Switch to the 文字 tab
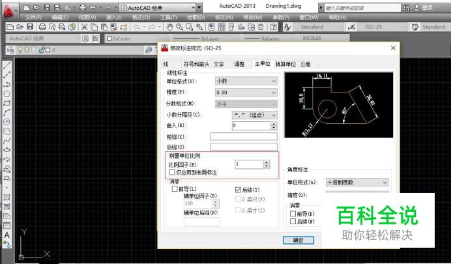The width and height of the screenshot is (451, 264). [x=219, y=64]
